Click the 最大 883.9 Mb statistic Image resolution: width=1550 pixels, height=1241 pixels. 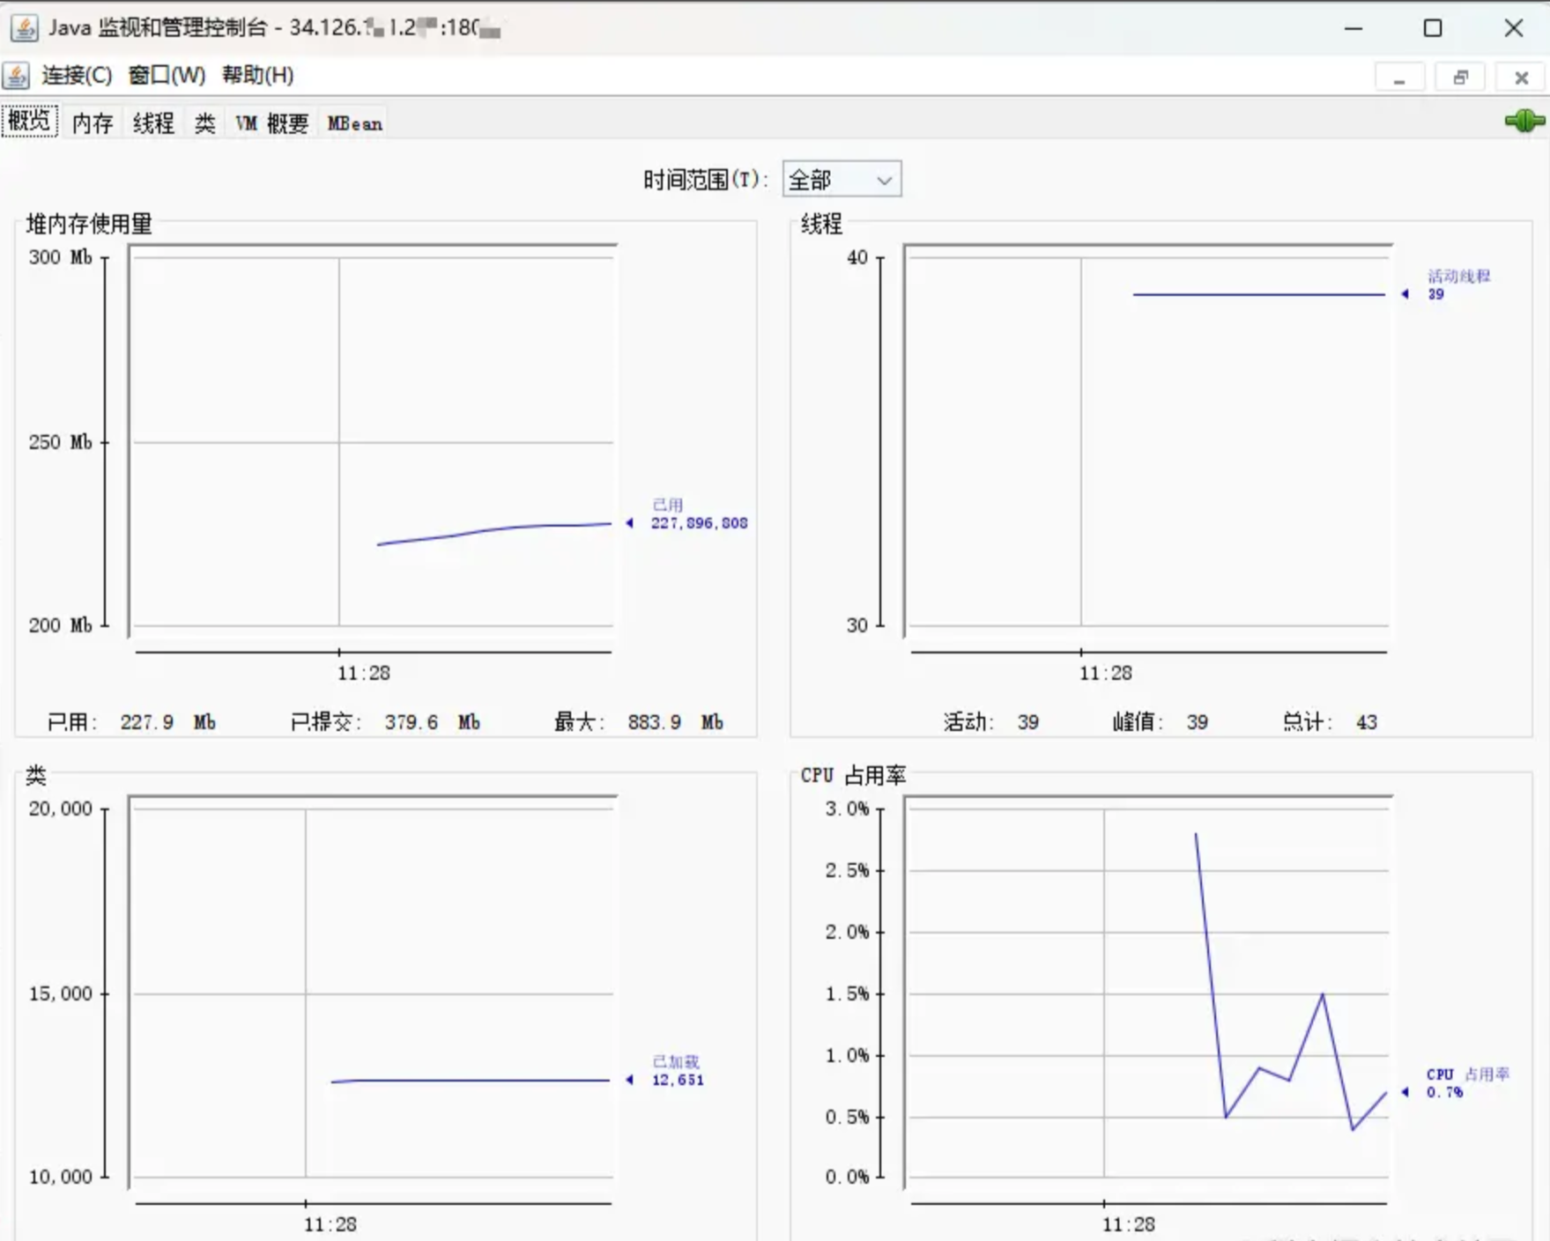(x=639, y=722)
